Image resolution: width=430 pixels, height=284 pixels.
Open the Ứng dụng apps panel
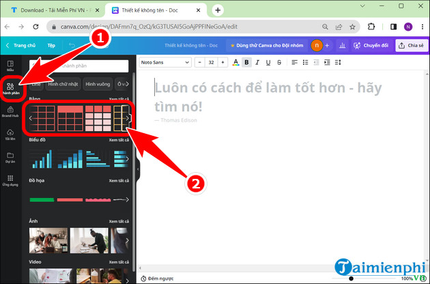tap(10, 180)
